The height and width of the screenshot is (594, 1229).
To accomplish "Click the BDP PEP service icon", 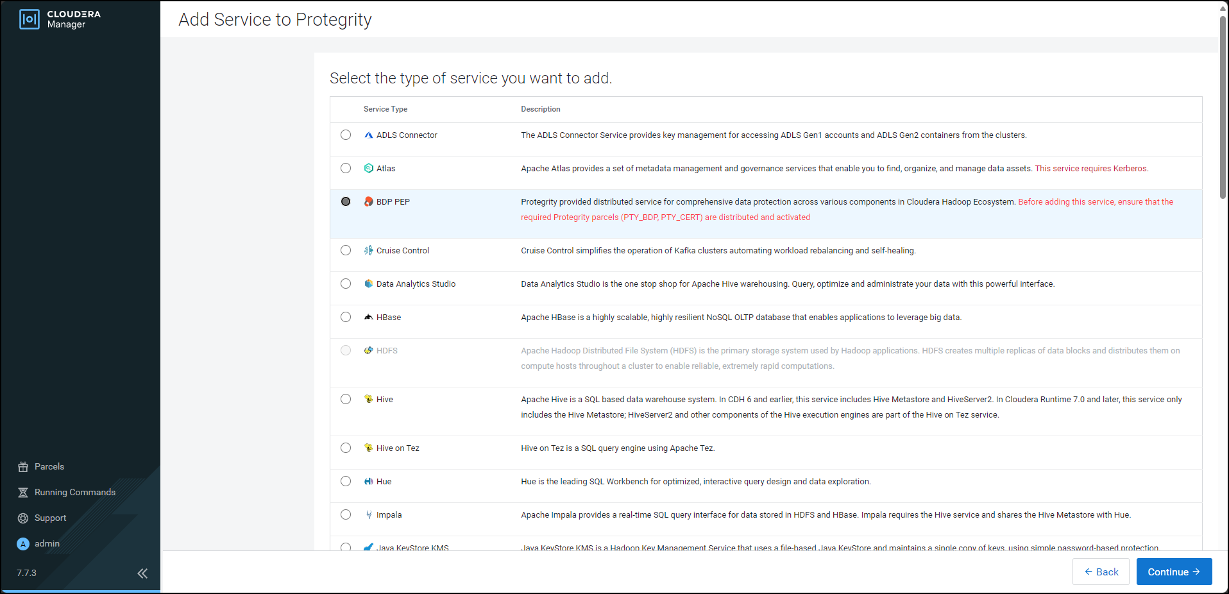I will [x=368, y=202].
